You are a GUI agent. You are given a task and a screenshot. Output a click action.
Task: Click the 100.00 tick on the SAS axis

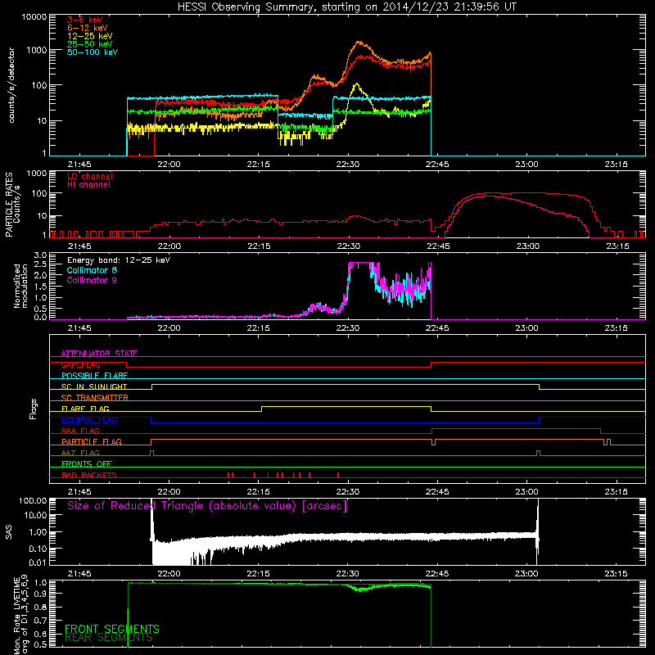tap(33, 500)
